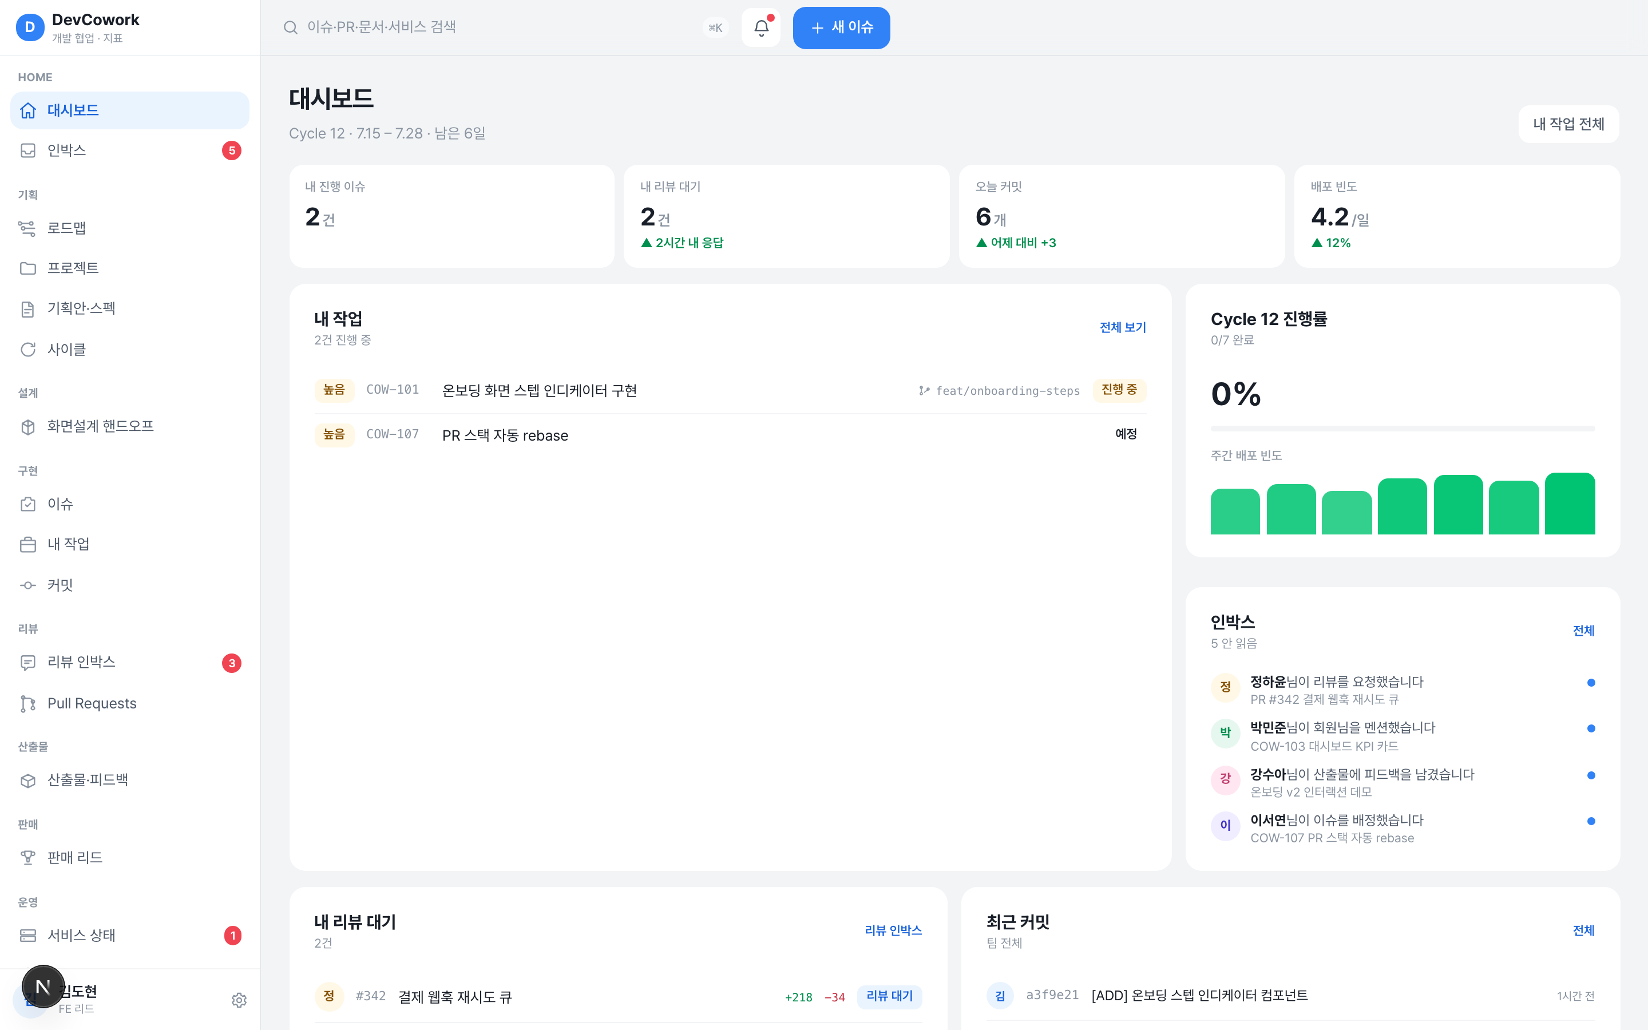The image size is (1648, 1030).
Task: Click the review inbox chat icon
Action: click(x=28, y=662)
